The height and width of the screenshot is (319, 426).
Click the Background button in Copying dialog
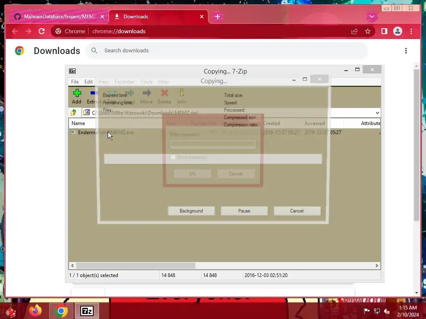[191, 211]
